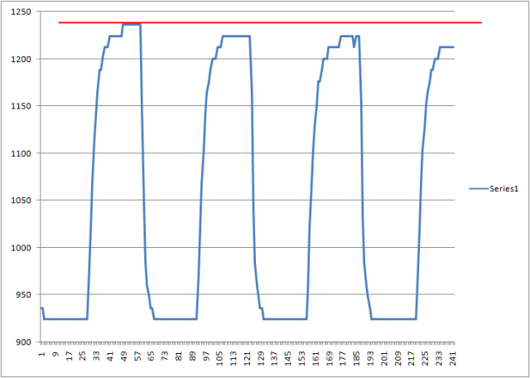
Task: Click the 900 y-axis label
Action: click(25, 342)
